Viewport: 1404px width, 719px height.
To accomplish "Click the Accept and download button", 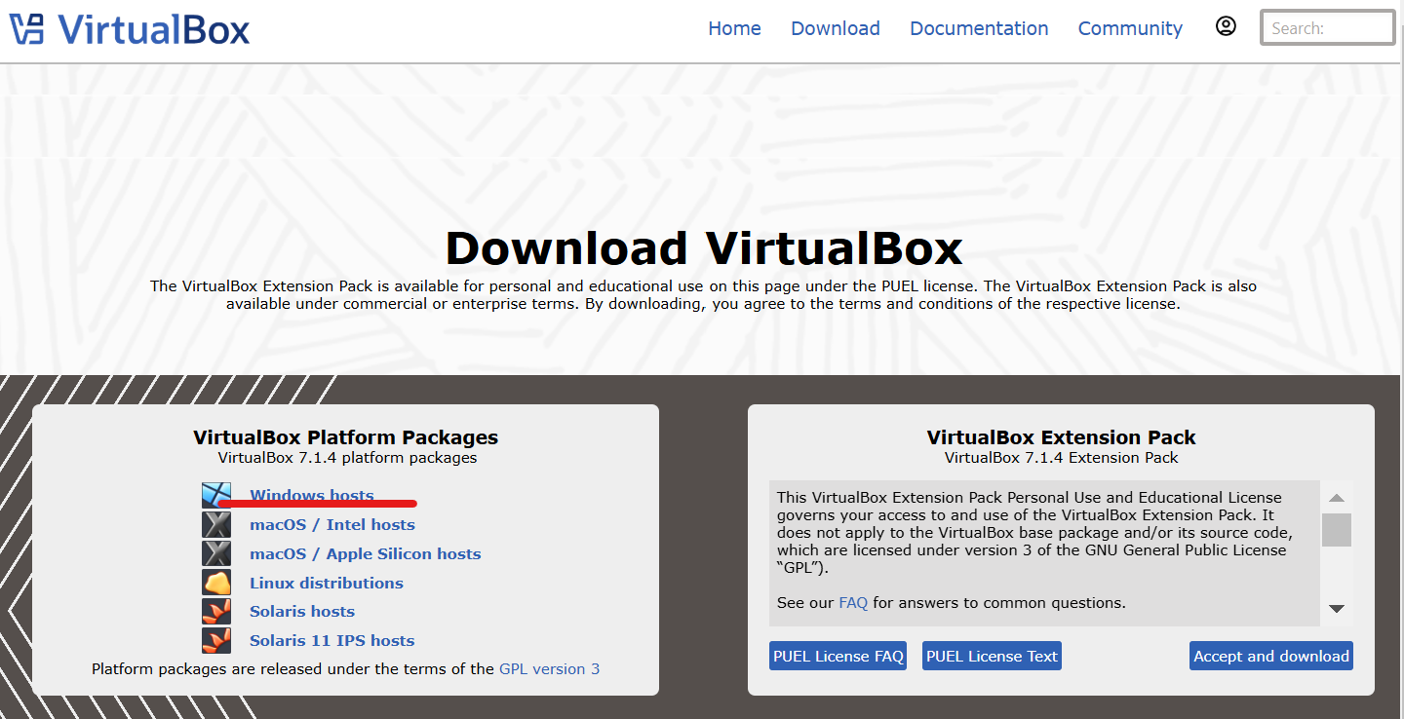I will [1271, 656].
